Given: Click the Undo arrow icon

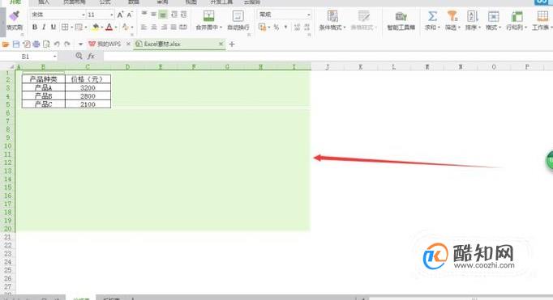Looking at the screenshot, I should tap(57, 44).
